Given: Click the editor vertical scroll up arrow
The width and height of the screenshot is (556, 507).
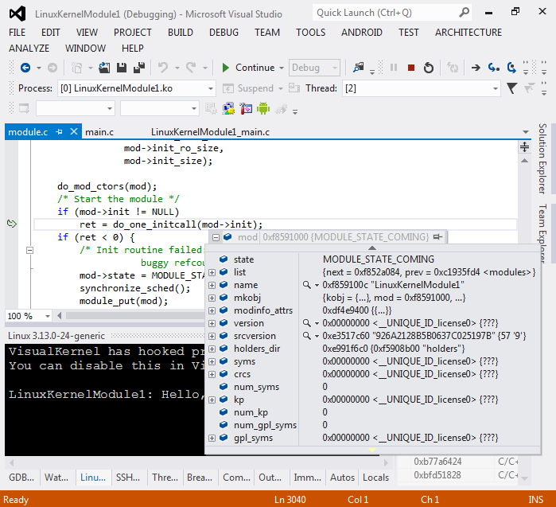Looking at the screenshot, I should [524, 161].
